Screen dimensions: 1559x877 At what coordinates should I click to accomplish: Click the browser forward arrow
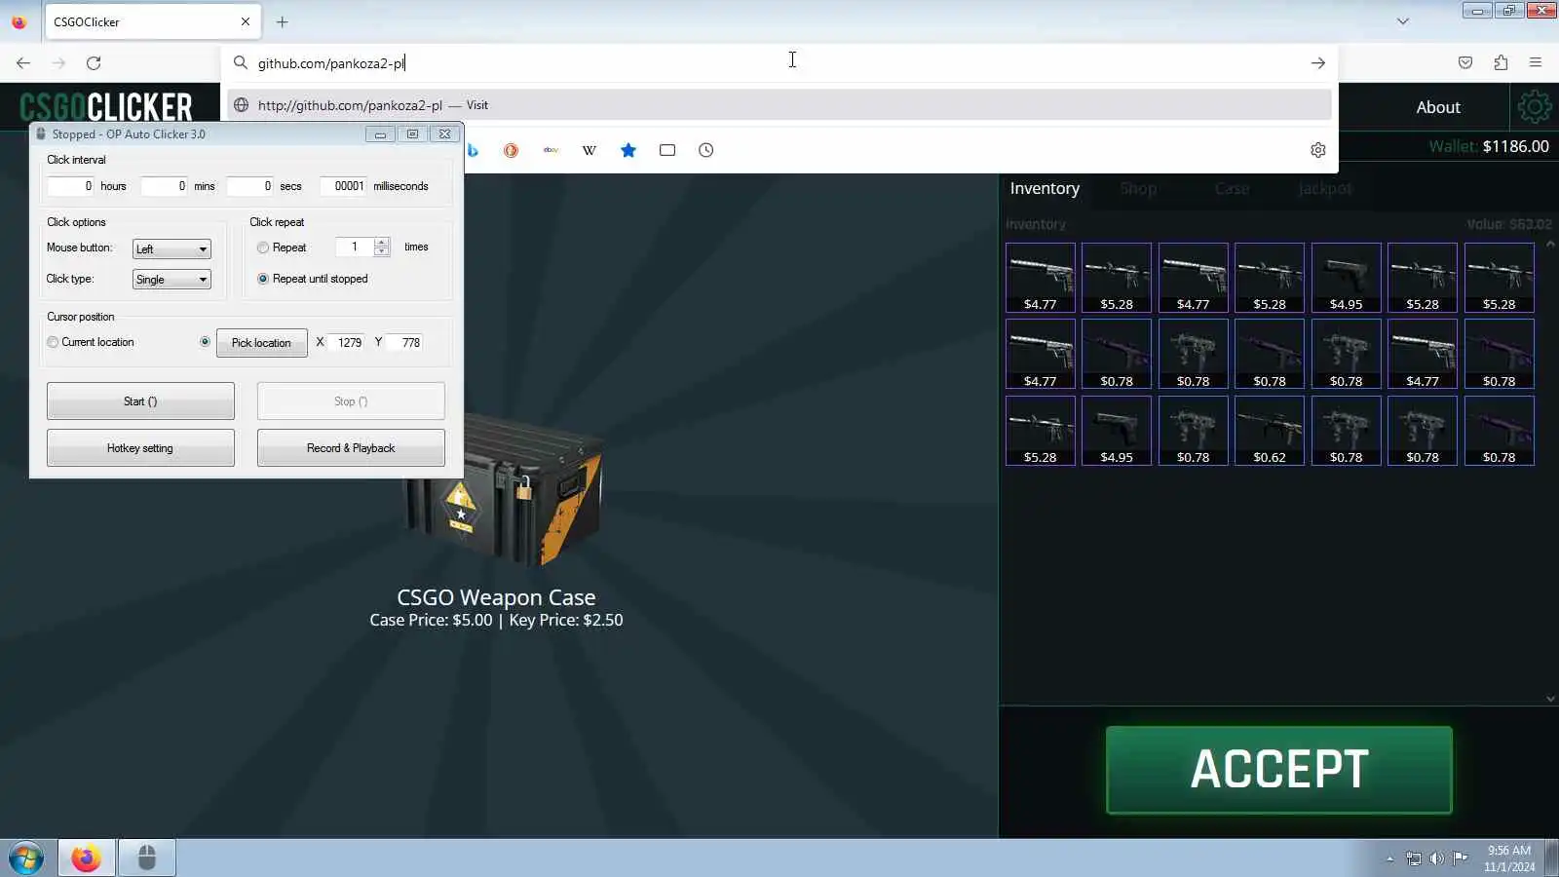point(58,63)
